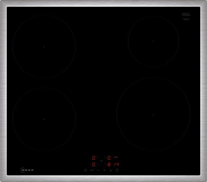Screen dimensions: 207x182
Task: Select the rear-left zone selector circle
Action: click(98, 158)
